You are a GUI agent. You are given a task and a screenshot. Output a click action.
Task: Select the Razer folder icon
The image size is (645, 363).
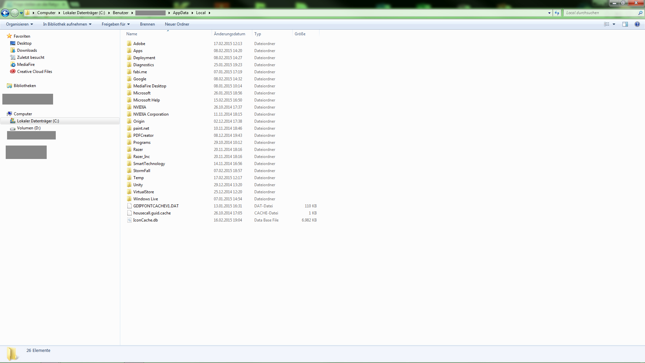click(x=129, y=150)
